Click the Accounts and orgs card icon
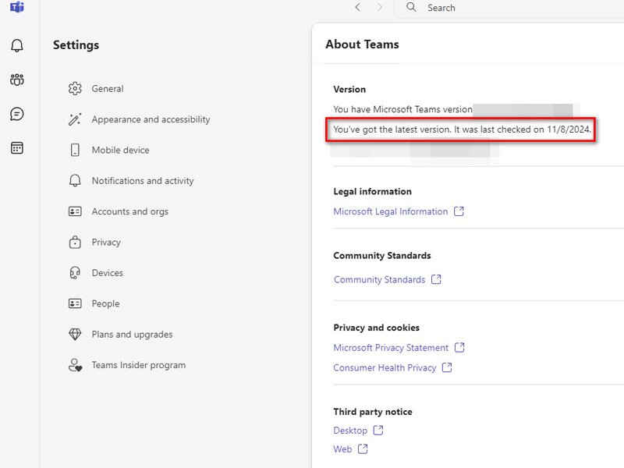Viewport: 624px width, 468px height. tap(75, 211)
